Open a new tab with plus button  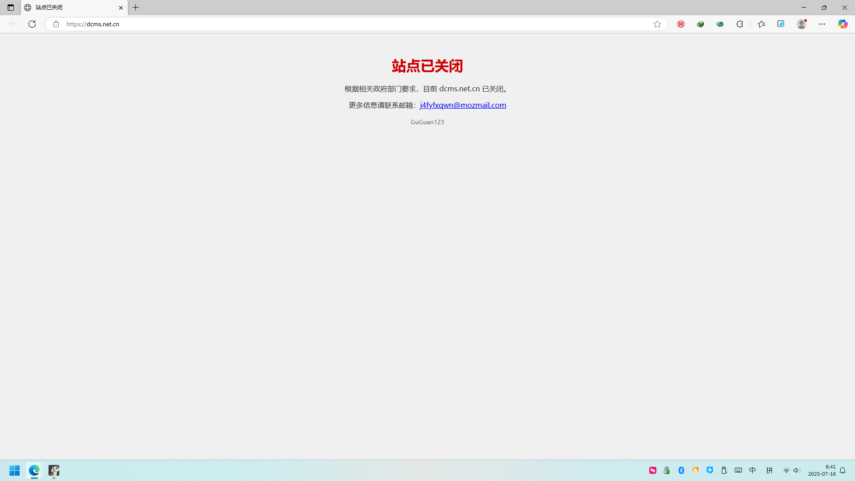[x=136, y=8]
